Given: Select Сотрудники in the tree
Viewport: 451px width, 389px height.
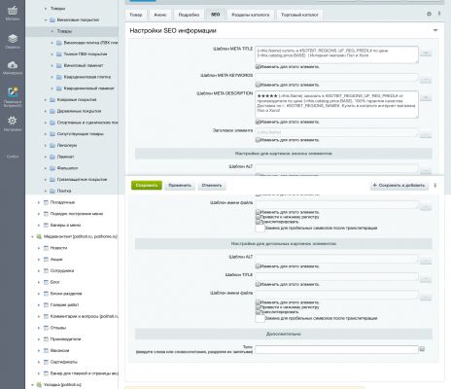Looking at the screenshot, I should point(62,271).
